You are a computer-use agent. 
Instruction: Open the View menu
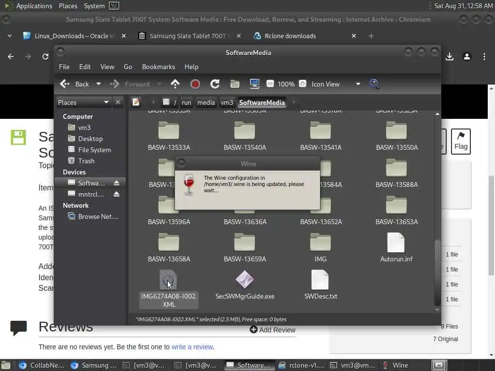coord(107,67)
